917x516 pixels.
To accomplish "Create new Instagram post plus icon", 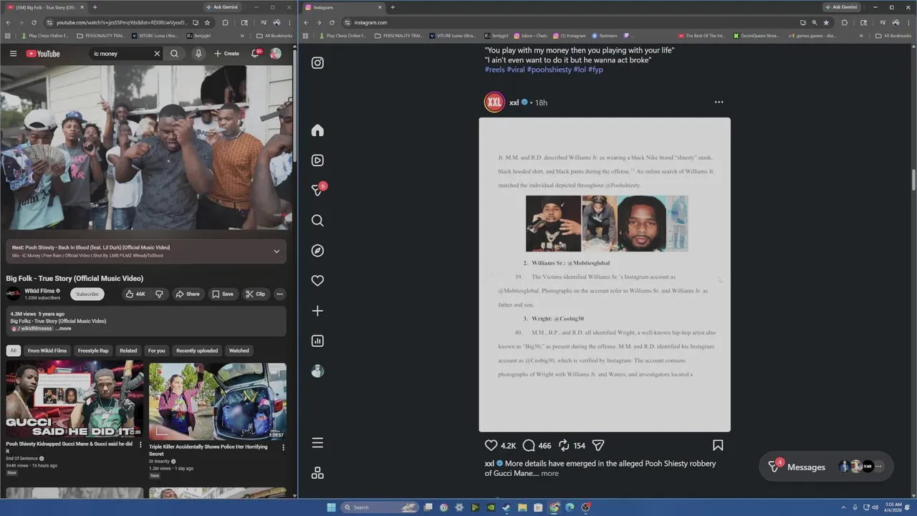I will pyautogui.click(x=317, y=311).
